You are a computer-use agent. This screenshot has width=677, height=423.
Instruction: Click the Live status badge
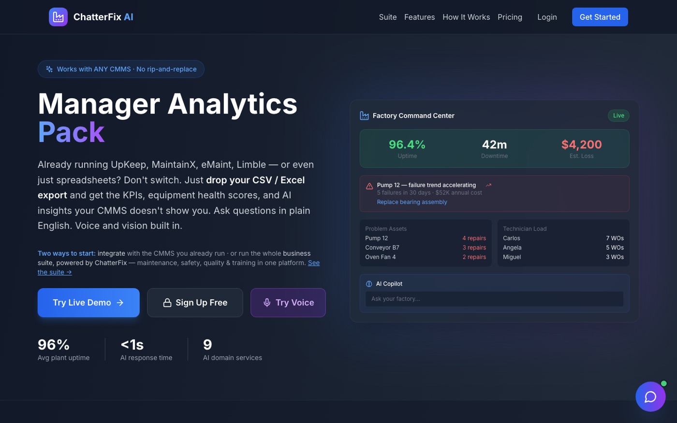[618, 116]
